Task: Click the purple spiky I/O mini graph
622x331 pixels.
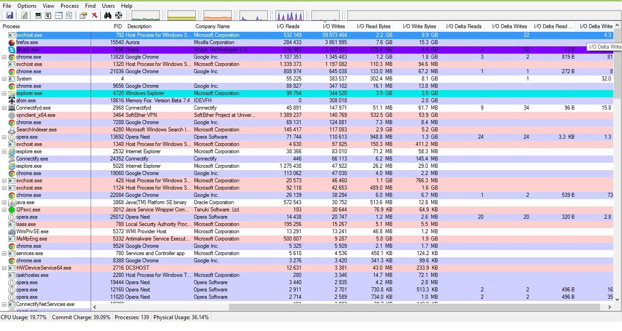Action: click(290, 16)
